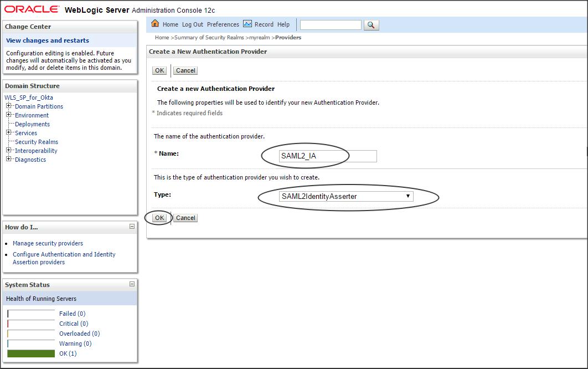588x369 pixels.
Task: Open Configure Authentication and Identity Assertion link
Action: (64, 258)
